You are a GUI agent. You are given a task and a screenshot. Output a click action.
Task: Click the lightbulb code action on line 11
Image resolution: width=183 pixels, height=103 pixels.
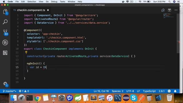click(x=26, y=52)
